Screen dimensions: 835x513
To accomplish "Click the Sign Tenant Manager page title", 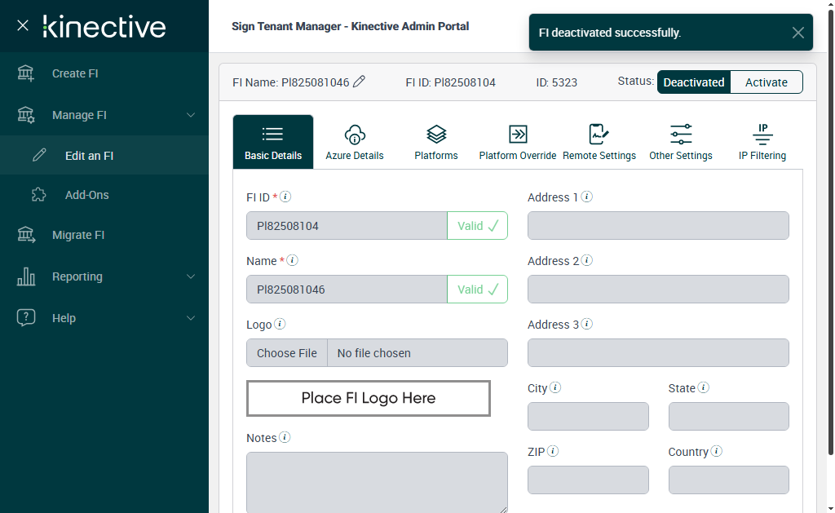I will (x=351, y=26).
